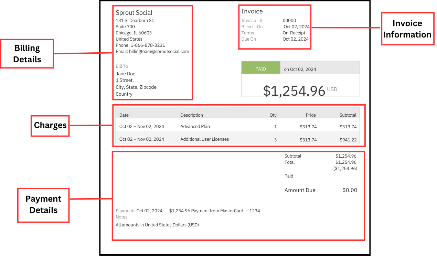Click the Invoice Information annotation label
This screenshot has height=256, width=437.
click(x=407, y=29)
